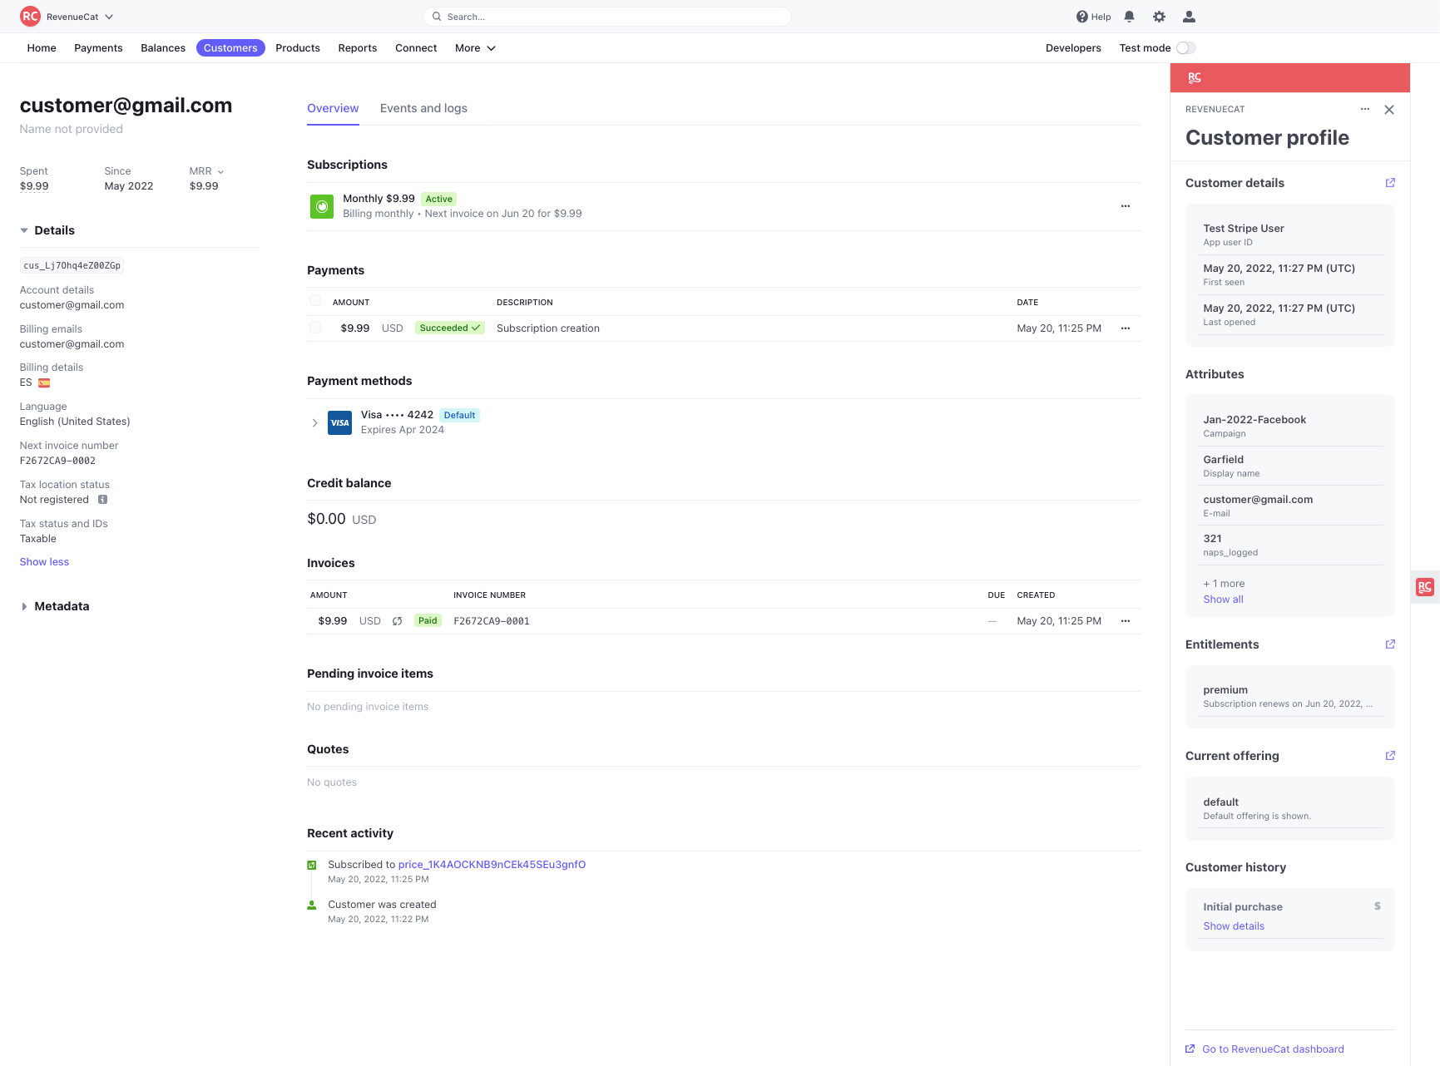The image size is (1440, 1066).
Task: Expand the Visa payment method details
Action: tap(314, 422)
